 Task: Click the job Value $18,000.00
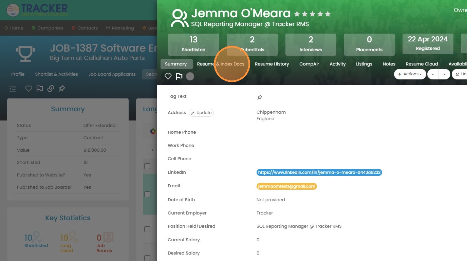click(95, 150)
